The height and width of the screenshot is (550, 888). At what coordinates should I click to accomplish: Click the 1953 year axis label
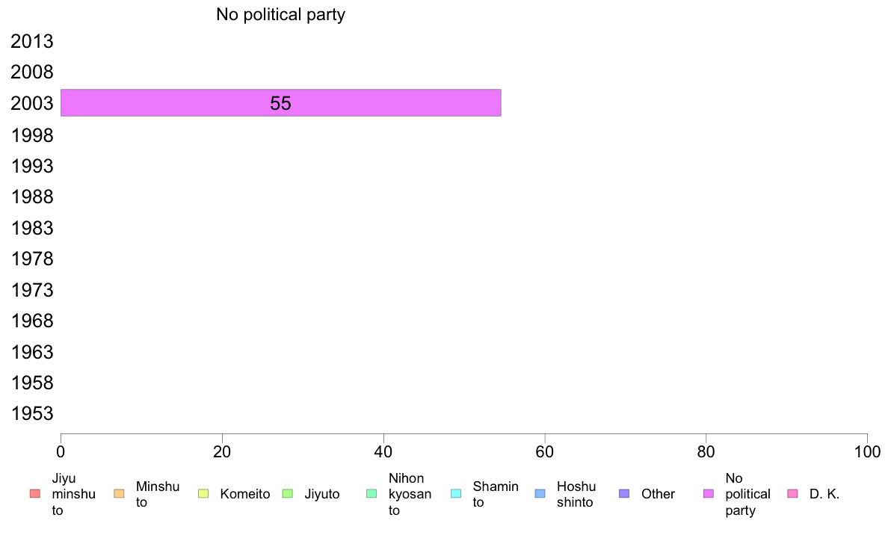[32, 413]
